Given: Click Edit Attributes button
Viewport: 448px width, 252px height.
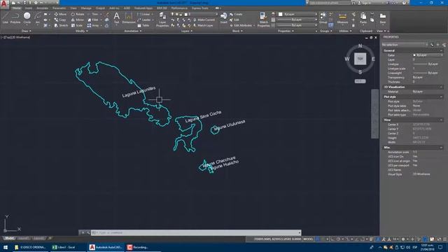Looking at the screenshot, I should (x=241, y=25).
